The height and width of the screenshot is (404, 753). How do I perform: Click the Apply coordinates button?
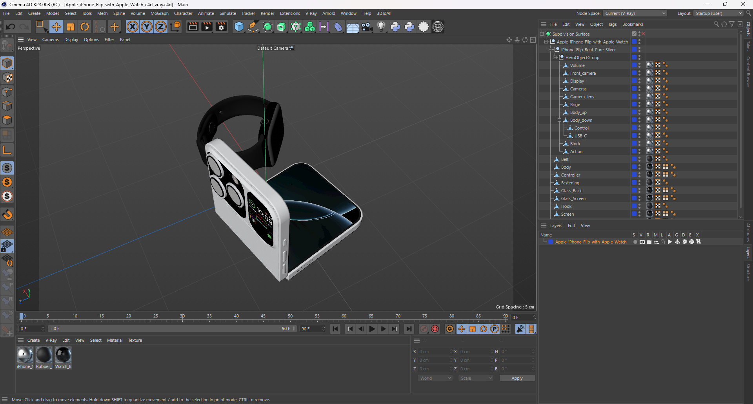point(517,378)
